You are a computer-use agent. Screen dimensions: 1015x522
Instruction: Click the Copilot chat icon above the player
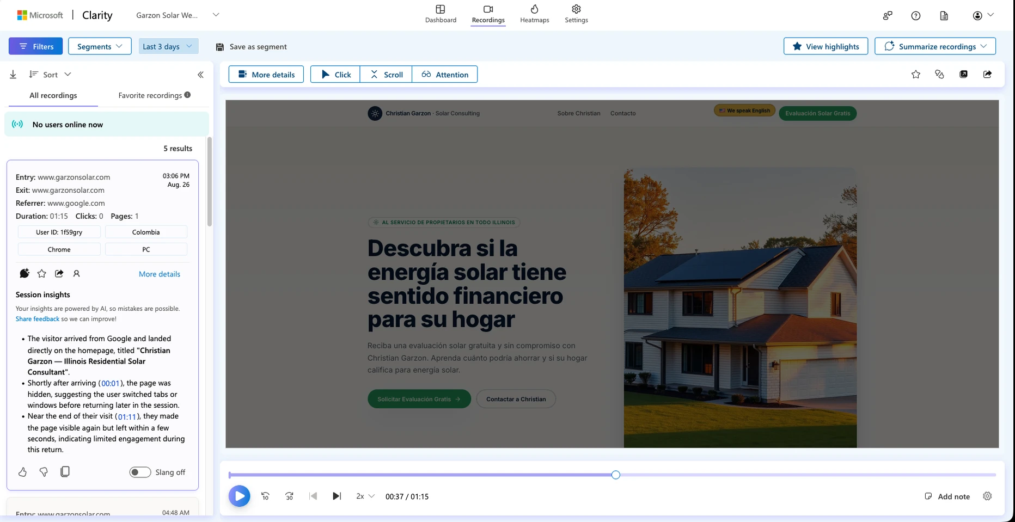pos(939,75)
